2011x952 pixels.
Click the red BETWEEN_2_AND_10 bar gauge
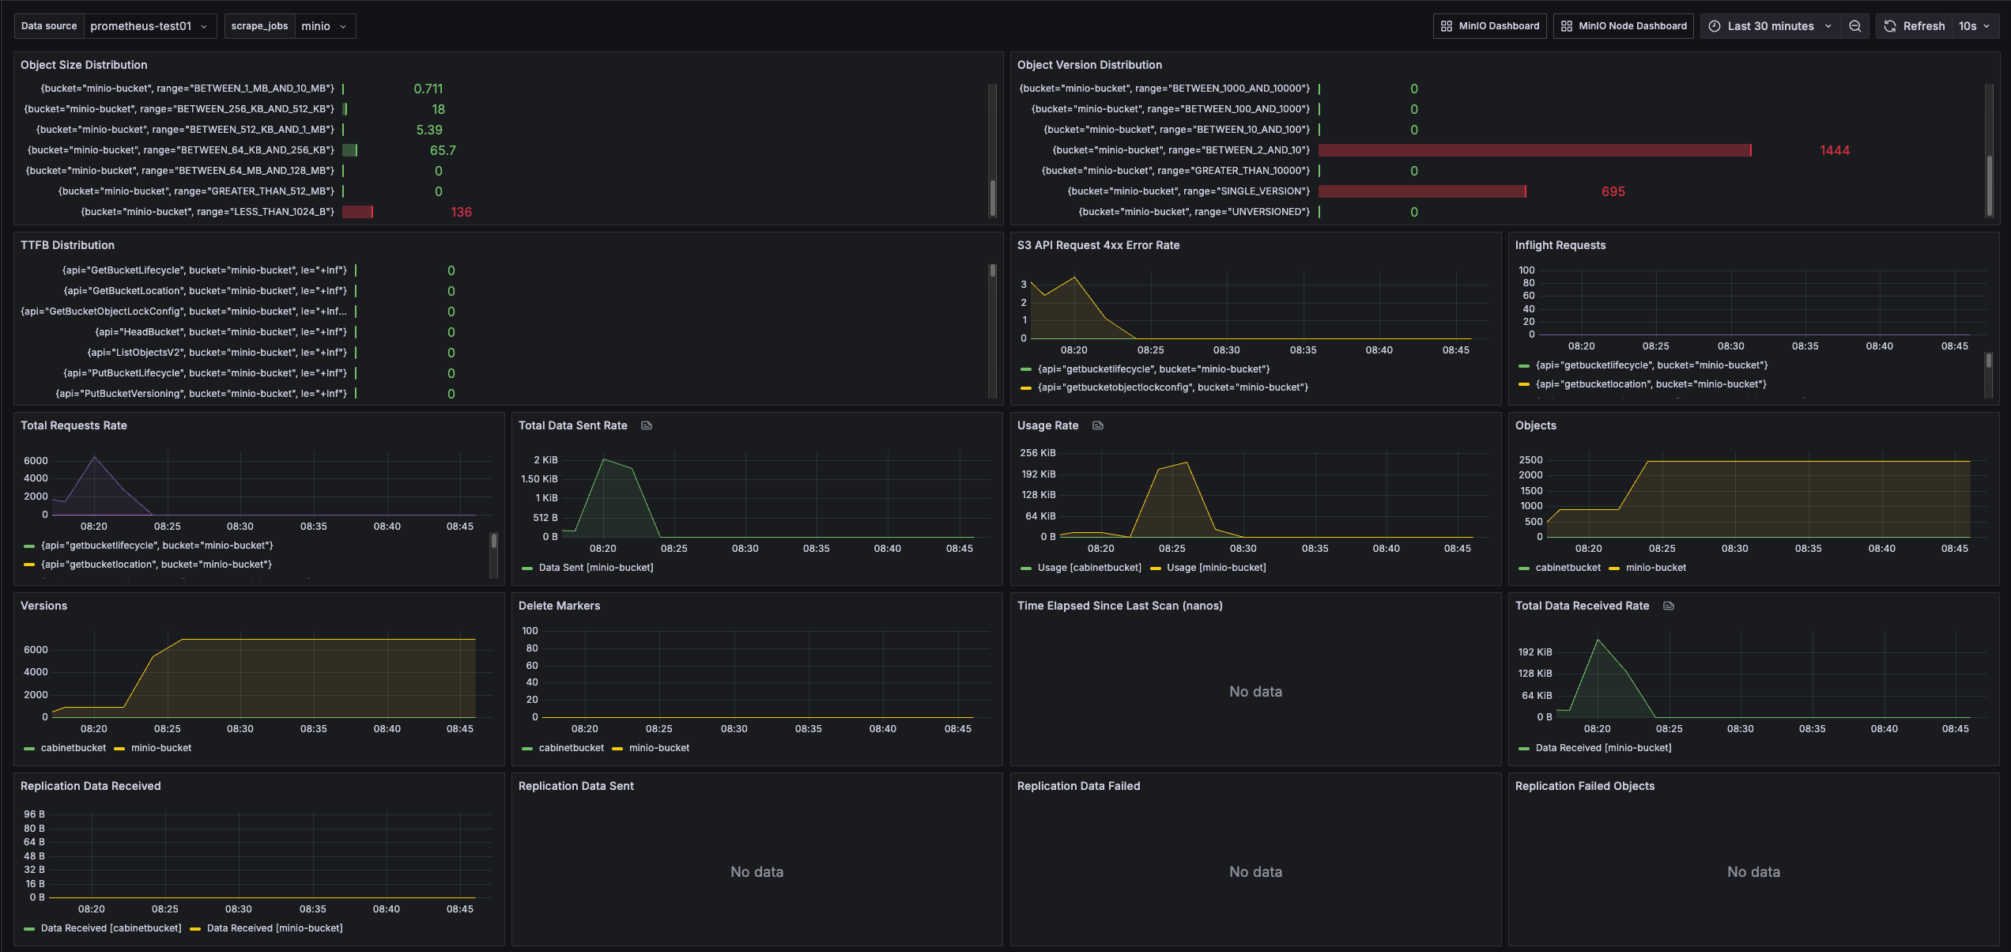(1534, 150)
